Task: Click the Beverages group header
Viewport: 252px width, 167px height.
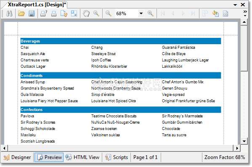Action: tap(121, 41)
